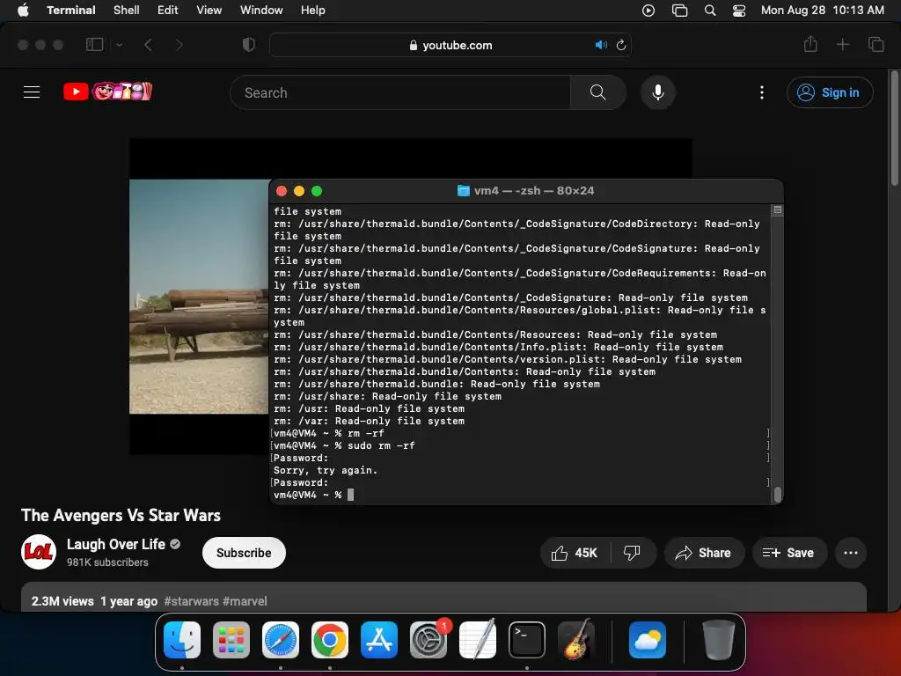Open the Edit menu
901x676 pixels.
168,11
